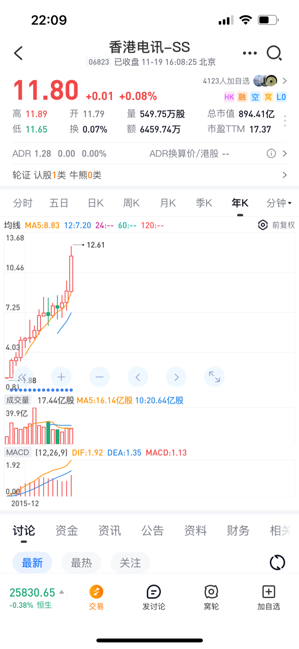Tap the 空 short-sell badge
This screenshot has height=649, width=299.
tap(255, 97)
